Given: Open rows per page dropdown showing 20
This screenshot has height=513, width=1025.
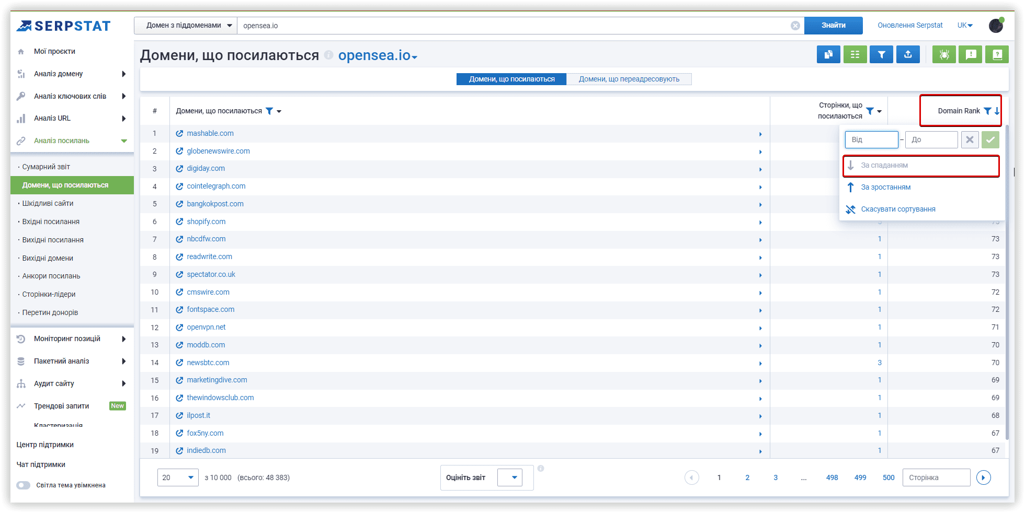Looking at the screenshot, I should tap(178, 477).
